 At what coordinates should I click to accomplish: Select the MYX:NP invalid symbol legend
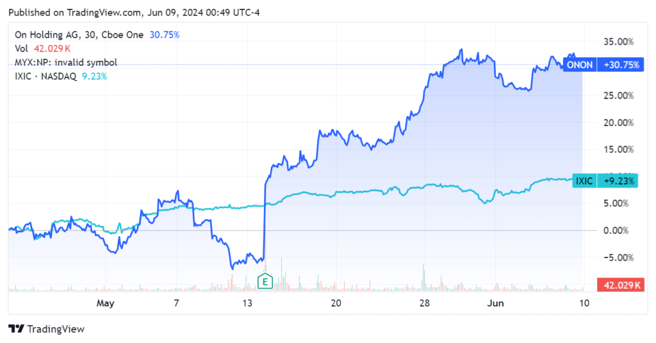pos(65,62)
